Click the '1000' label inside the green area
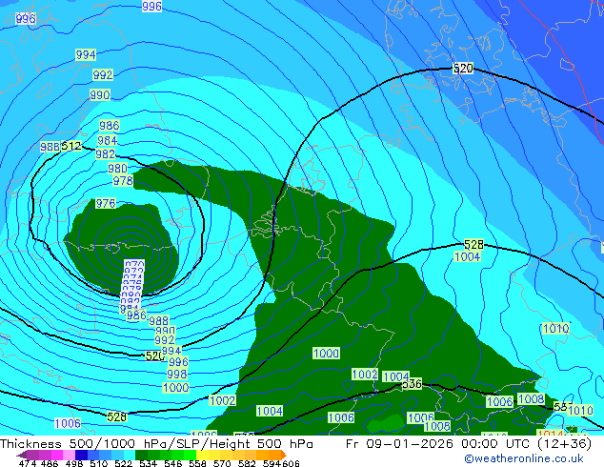This screenshot has height=467, width=604. click(x=326, y=353)
